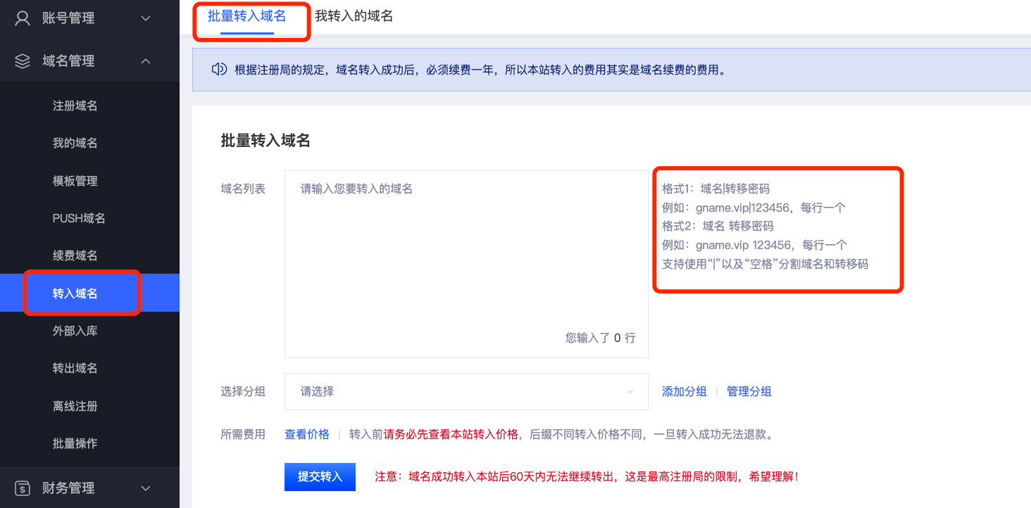Click the 域名列表 field label
Screen dimensions: 1031x508
tap(243, 189)
